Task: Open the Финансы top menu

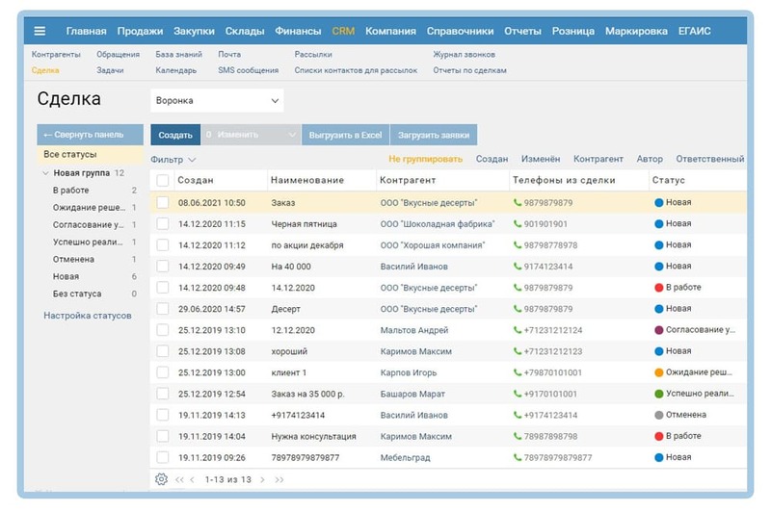Action: [298, 31]
